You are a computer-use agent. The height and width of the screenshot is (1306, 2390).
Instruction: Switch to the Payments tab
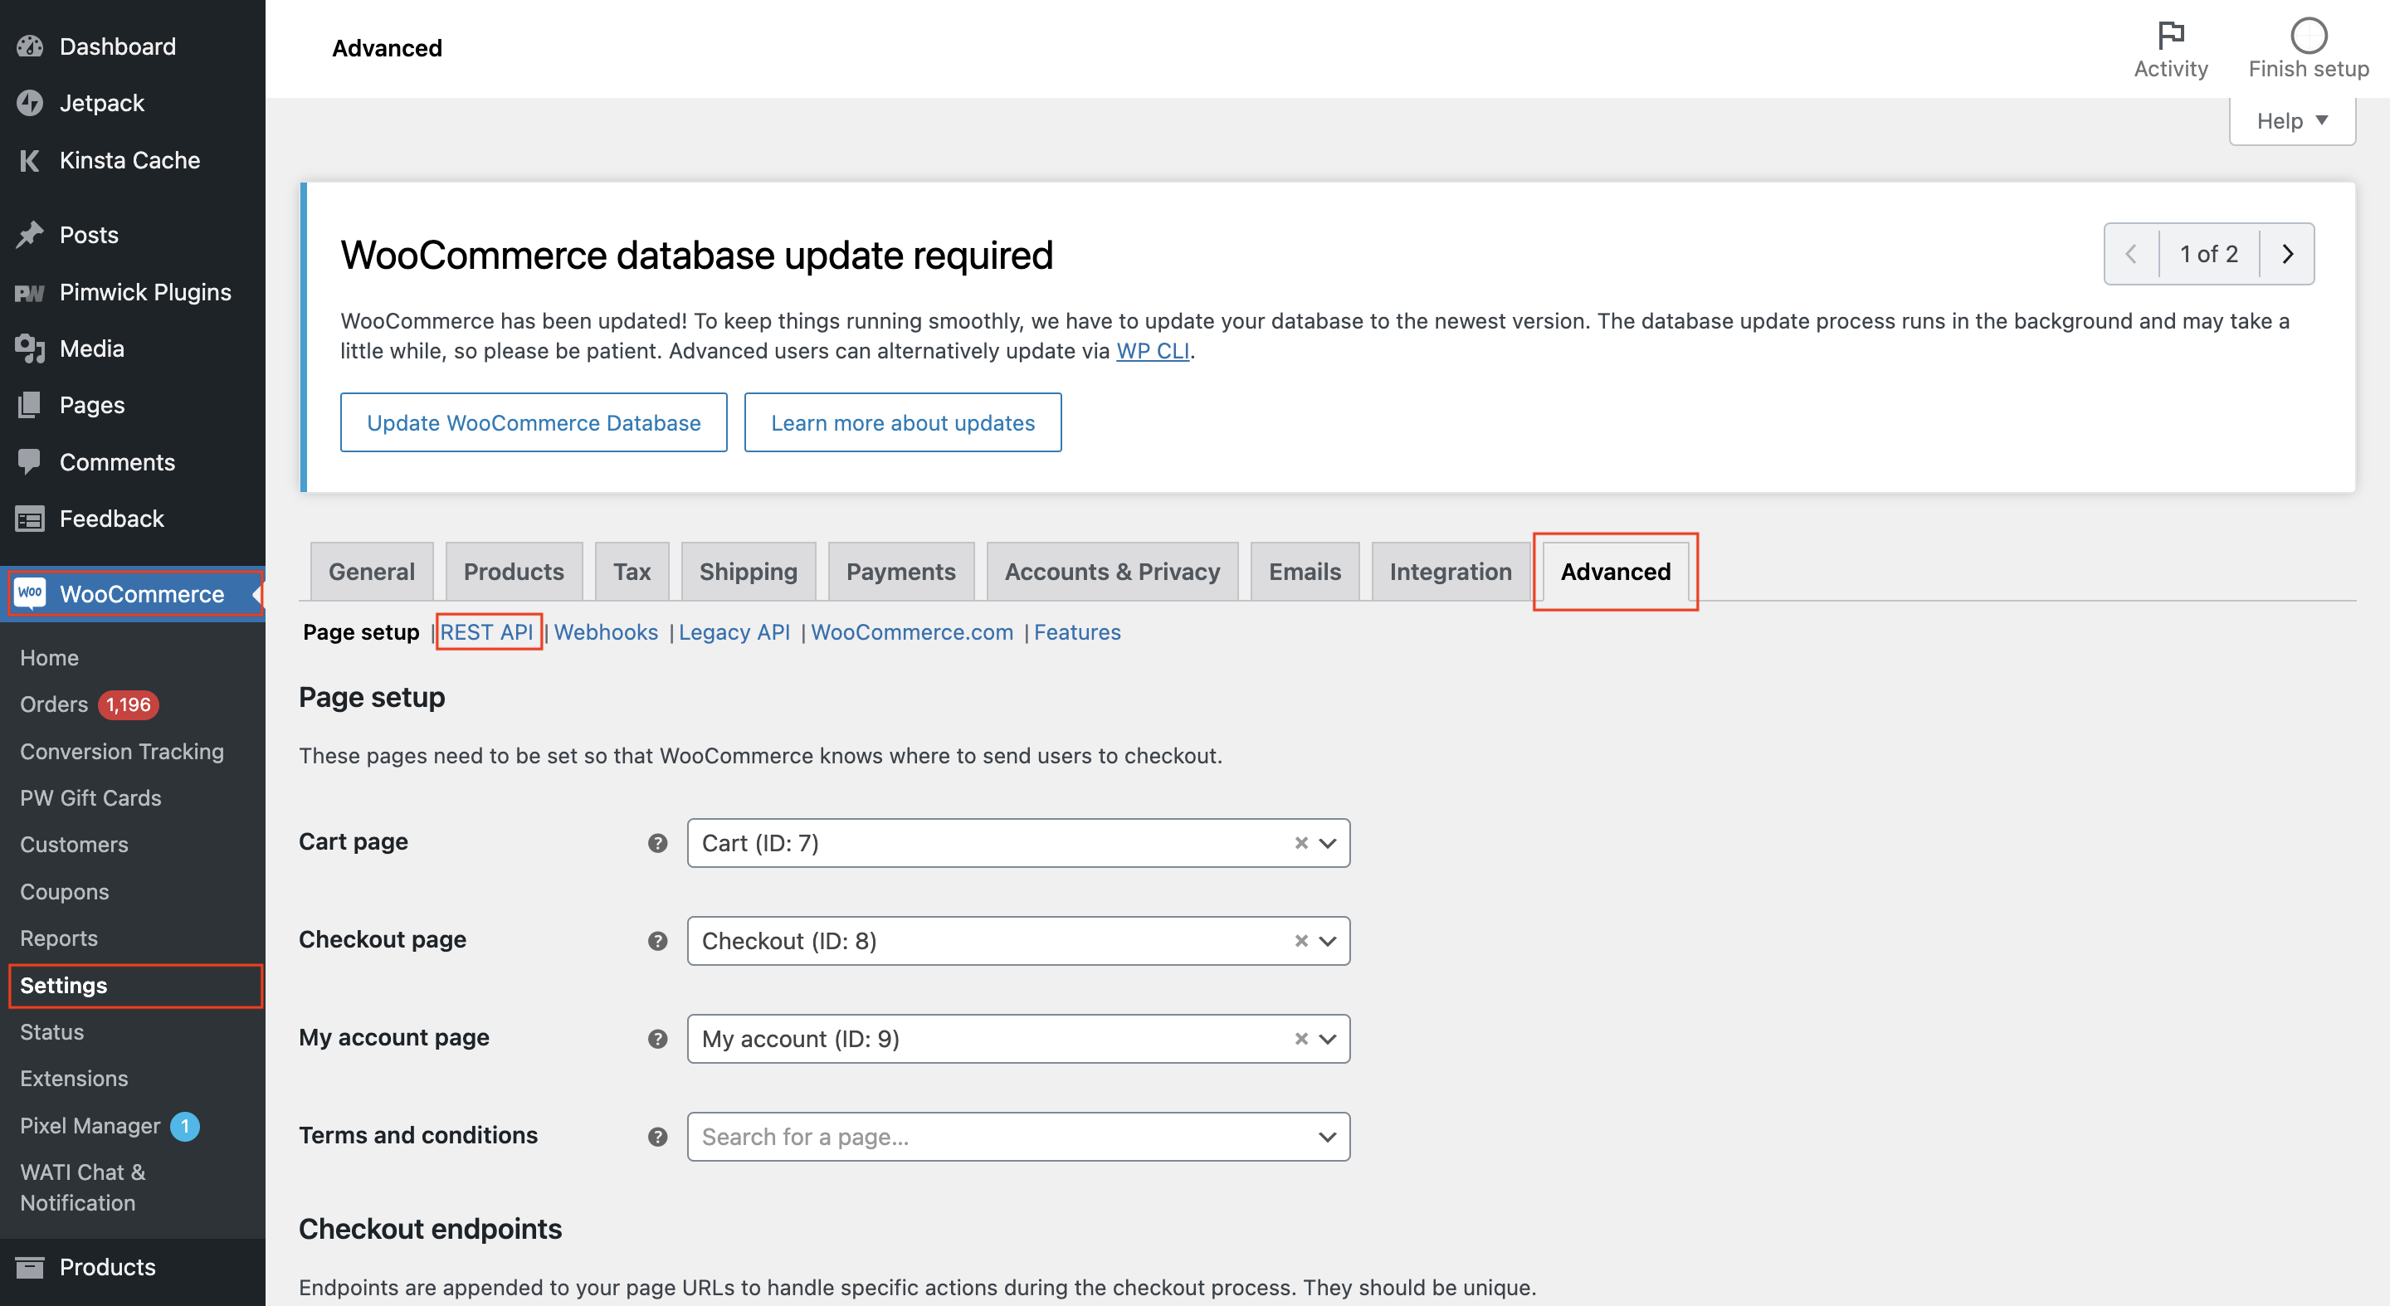point(901,572)
